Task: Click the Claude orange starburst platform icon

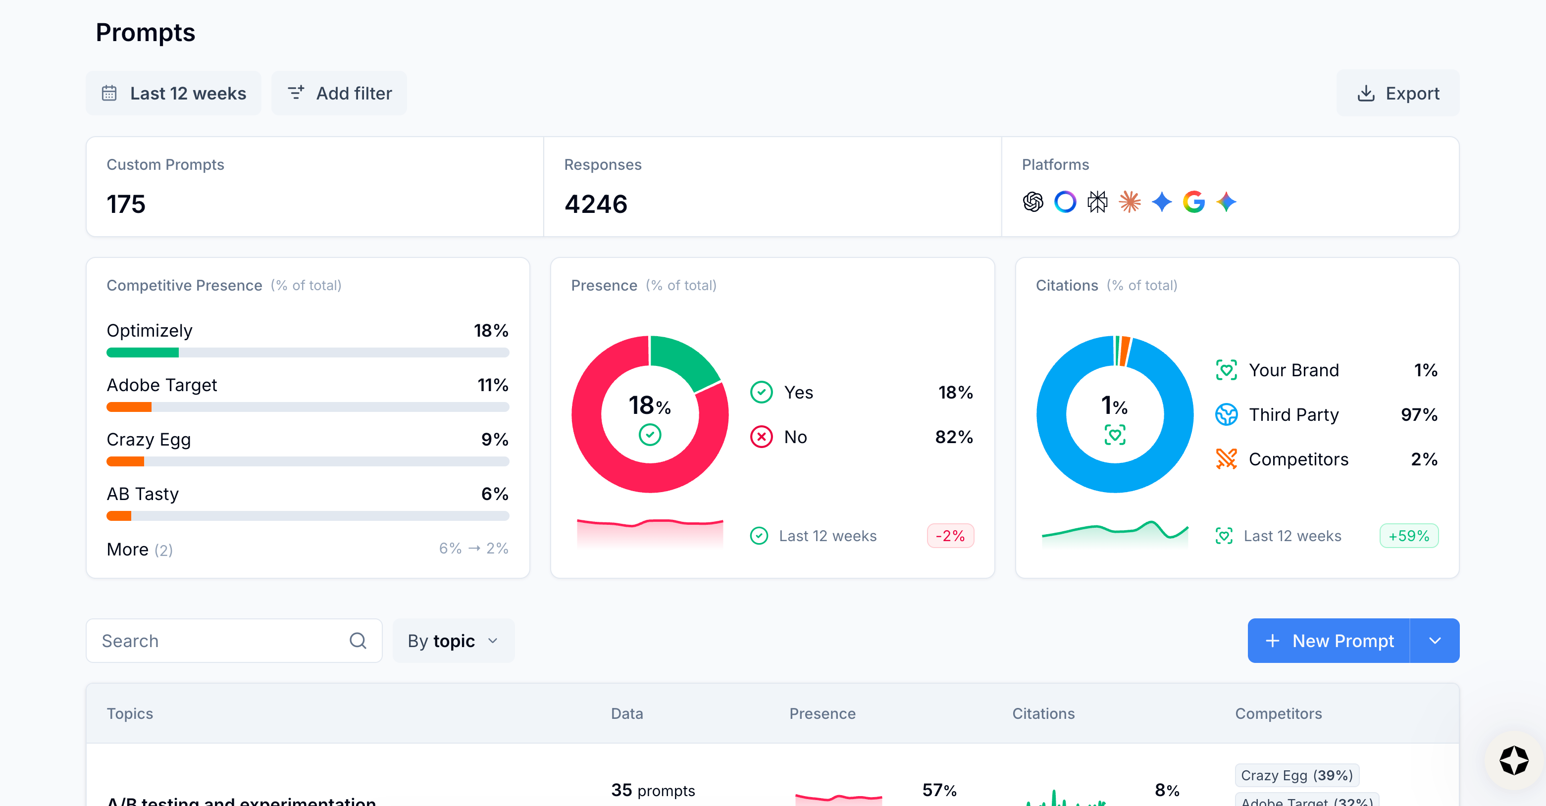Action: [x=1130, y=201]
